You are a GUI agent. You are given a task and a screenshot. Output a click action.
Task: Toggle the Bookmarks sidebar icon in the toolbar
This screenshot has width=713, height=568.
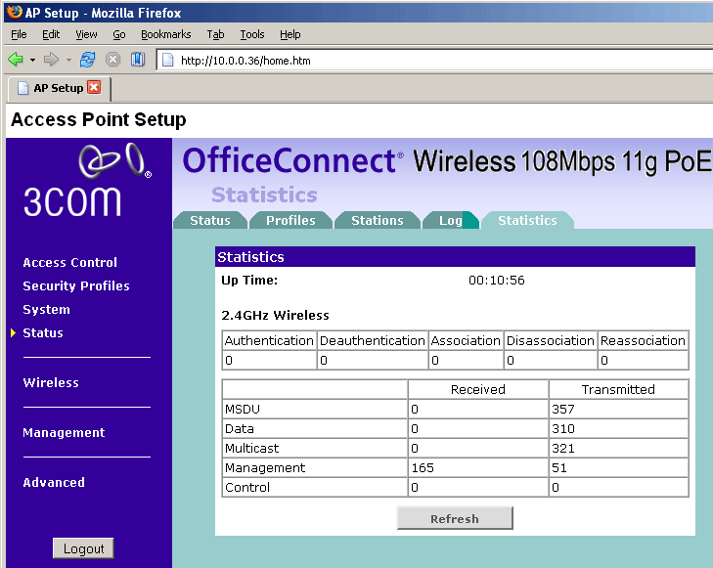tap(138, 60)
